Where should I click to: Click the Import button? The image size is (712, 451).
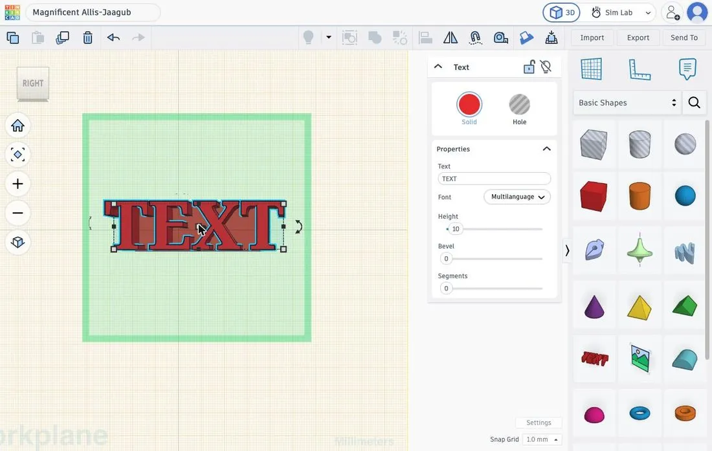[x=592, y=38]
